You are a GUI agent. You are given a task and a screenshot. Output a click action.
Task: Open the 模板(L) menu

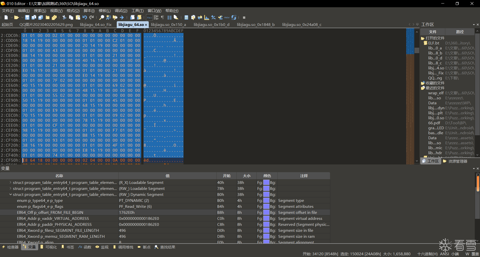click(x=104, y=11)
